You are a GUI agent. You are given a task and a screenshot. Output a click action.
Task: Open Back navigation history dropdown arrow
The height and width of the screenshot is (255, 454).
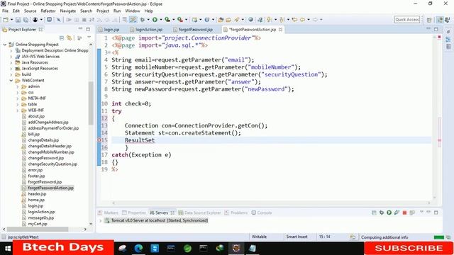tap(309, 20)
